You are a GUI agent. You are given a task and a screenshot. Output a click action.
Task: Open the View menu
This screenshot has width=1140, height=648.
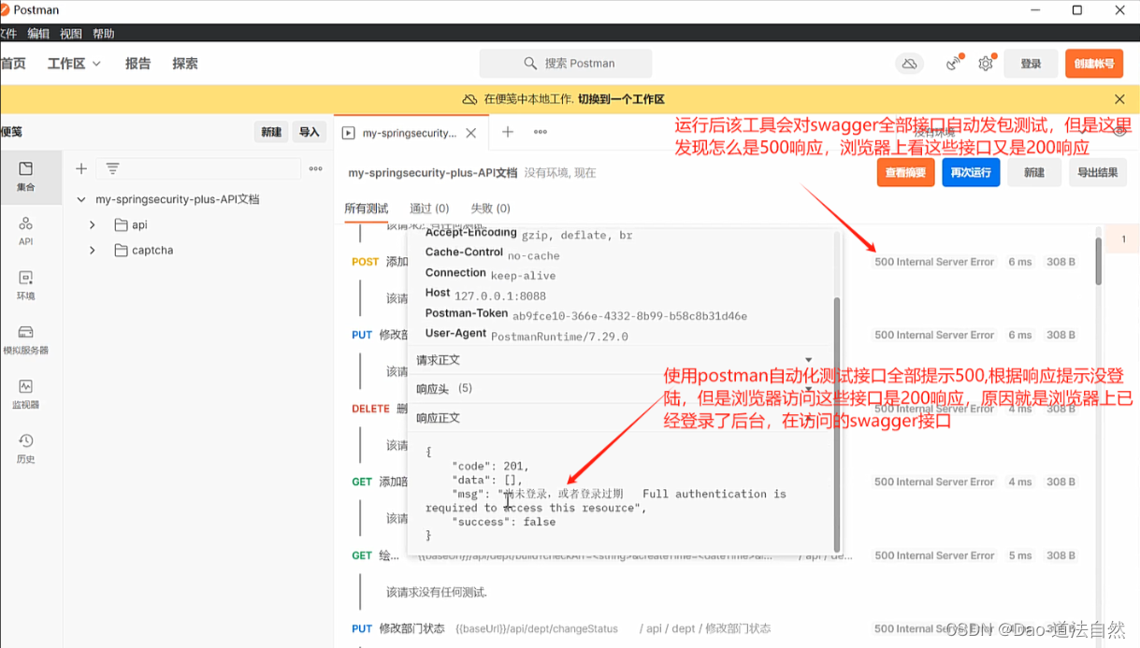pyautogui.click(x=71, y=34)
